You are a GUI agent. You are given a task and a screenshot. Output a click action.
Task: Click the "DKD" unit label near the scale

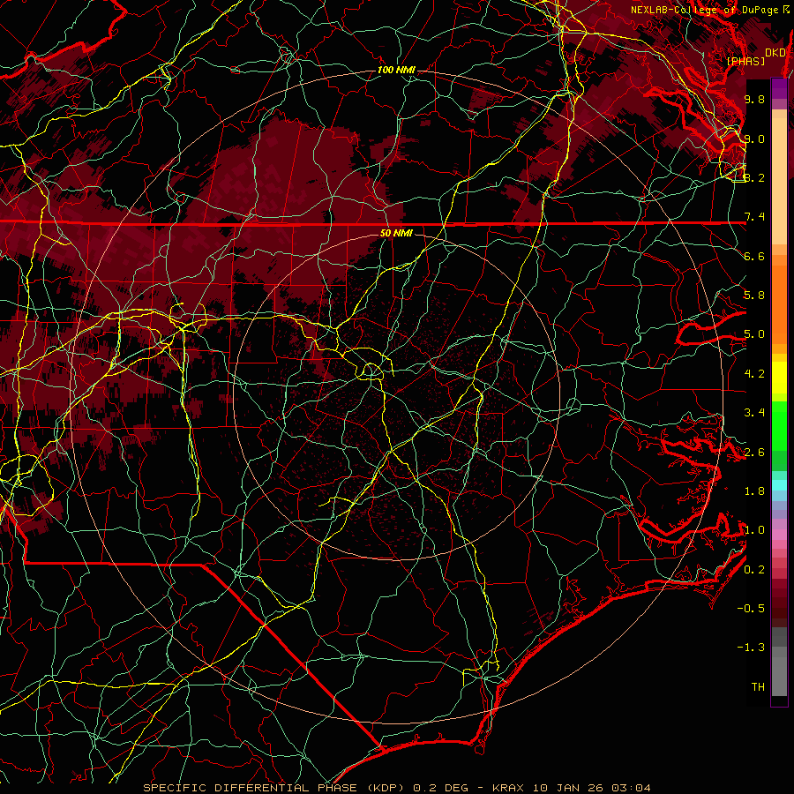(x=775, y=53)
